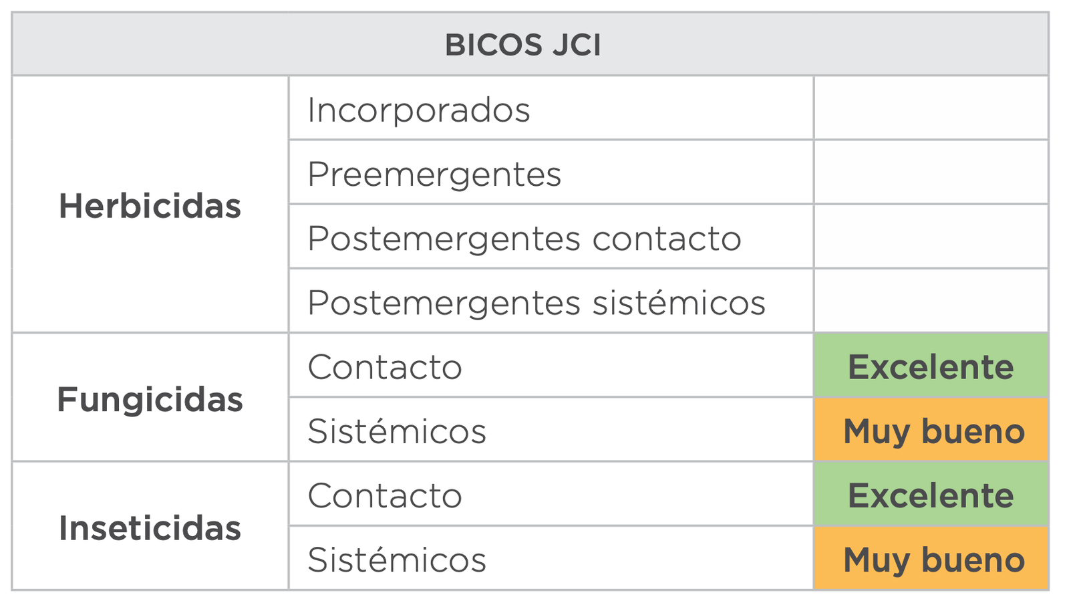The image size is (1069, 601).
Task: Click the Postemergentes contacto cell
Action: [524, 238]
